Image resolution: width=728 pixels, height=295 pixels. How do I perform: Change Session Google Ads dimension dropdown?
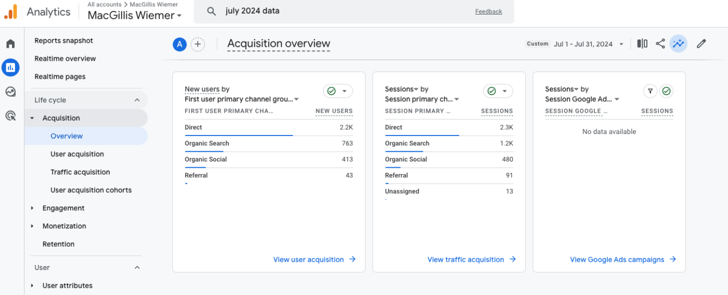[582, 99]
